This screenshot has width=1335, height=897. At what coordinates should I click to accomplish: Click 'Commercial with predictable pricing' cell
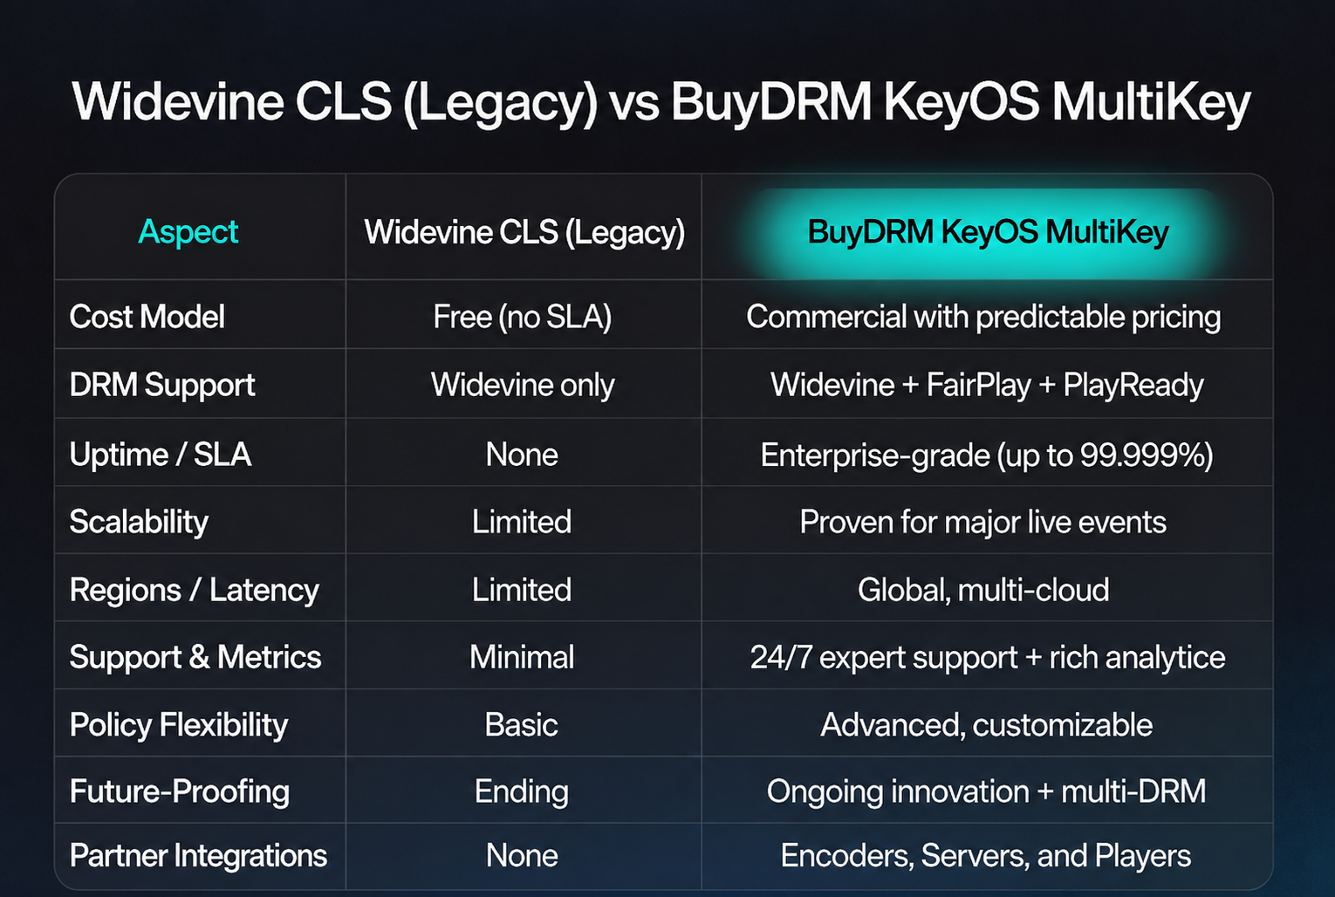coord(983,317)
